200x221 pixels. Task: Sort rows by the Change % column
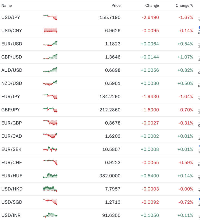(184, 5)
